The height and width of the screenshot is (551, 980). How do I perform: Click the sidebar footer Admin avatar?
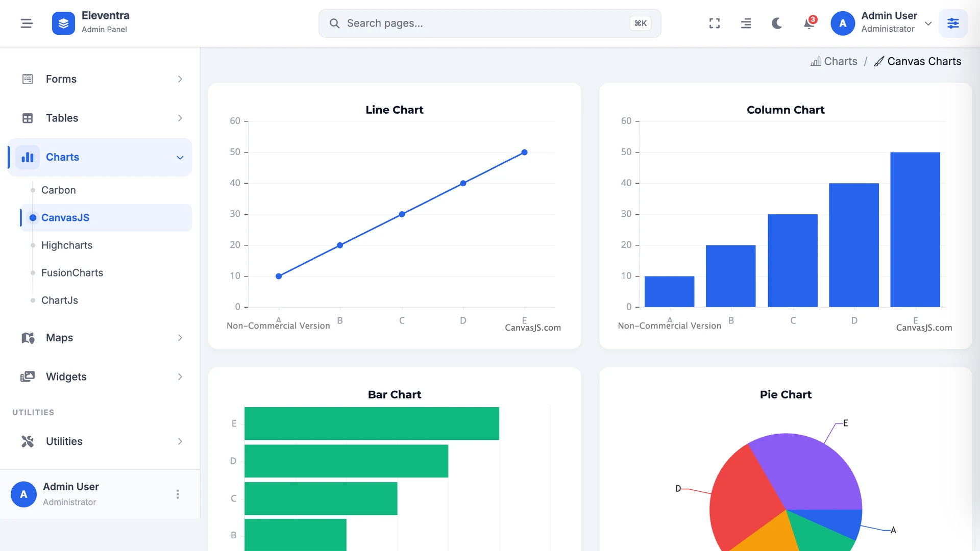pos(23,494)
